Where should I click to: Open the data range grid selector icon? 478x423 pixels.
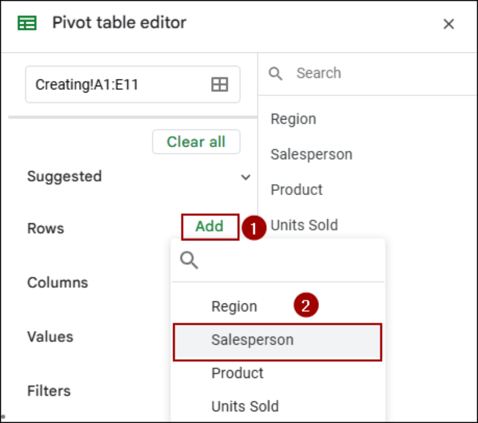tap(219, 85)
